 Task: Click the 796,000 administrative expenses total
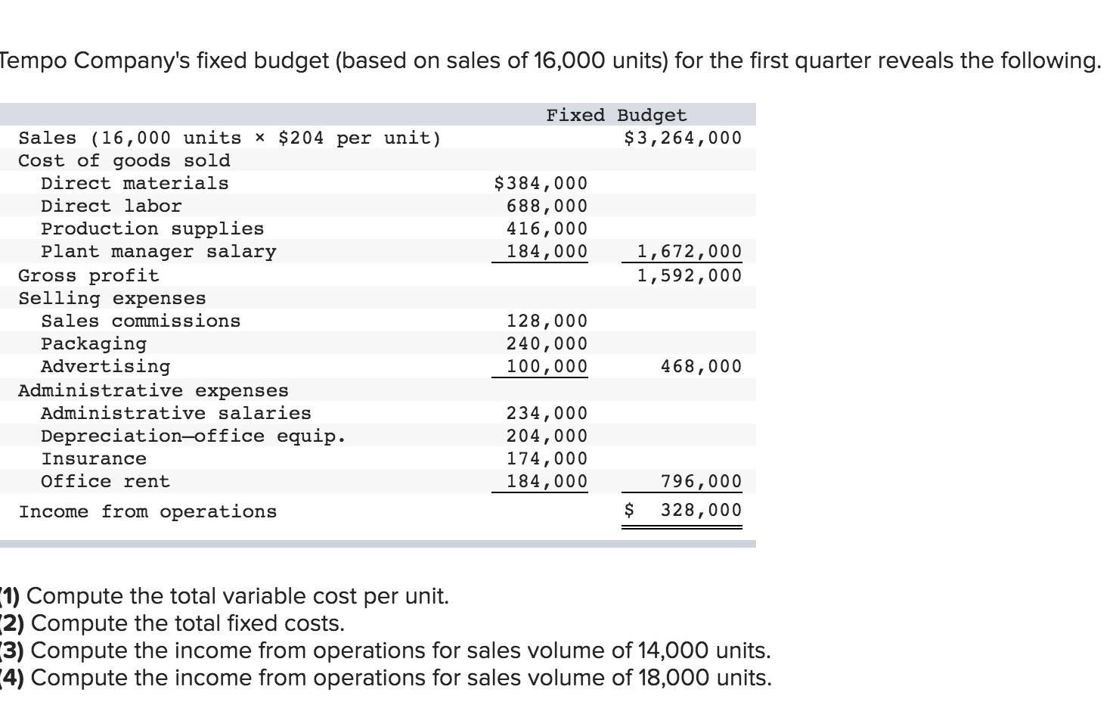[701, 481]
